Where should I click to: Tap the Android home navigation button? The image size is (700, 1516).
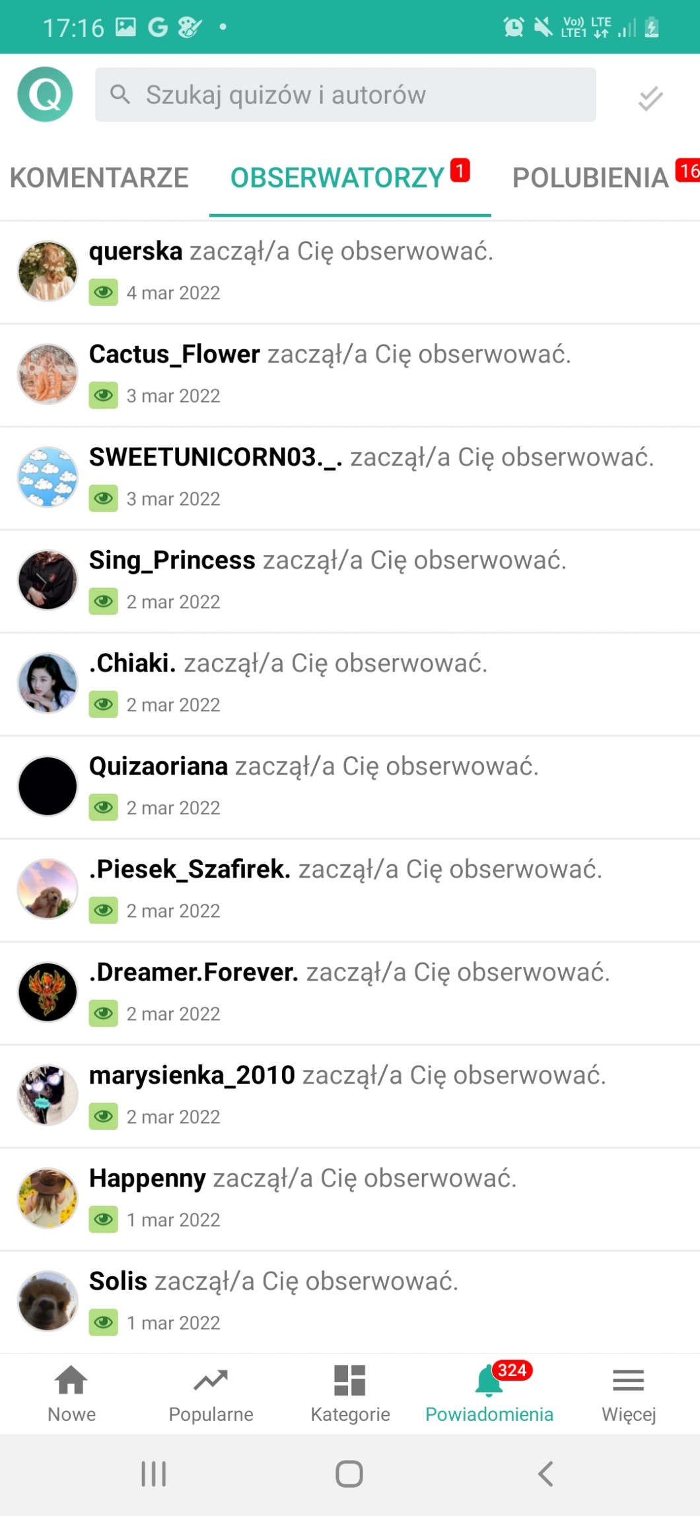point(349,1473)
